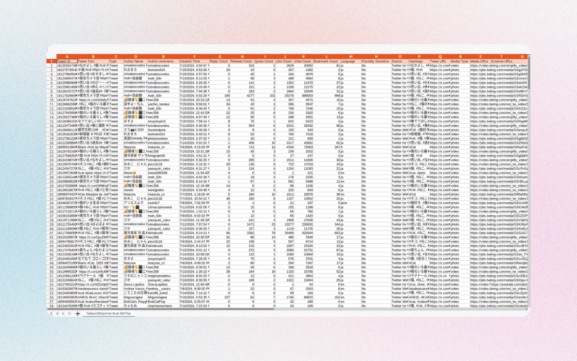Add a new sheet with plus icon

tap(78, 313)
